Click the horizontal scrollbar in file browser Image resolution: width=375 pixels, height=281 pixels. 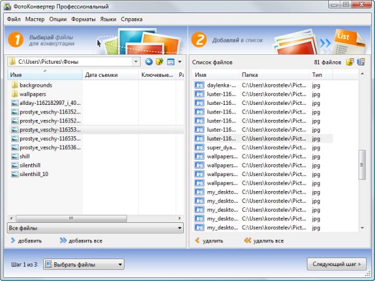click(x=71, y=218)
